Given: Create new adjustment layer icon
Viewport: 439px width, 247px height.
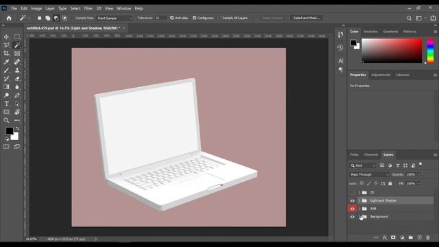Looking at the screenshot, I should click(402, 237).
